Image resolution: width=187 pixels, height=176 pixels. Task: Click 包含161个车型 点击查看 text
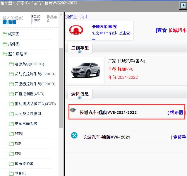tap(111, 35)
